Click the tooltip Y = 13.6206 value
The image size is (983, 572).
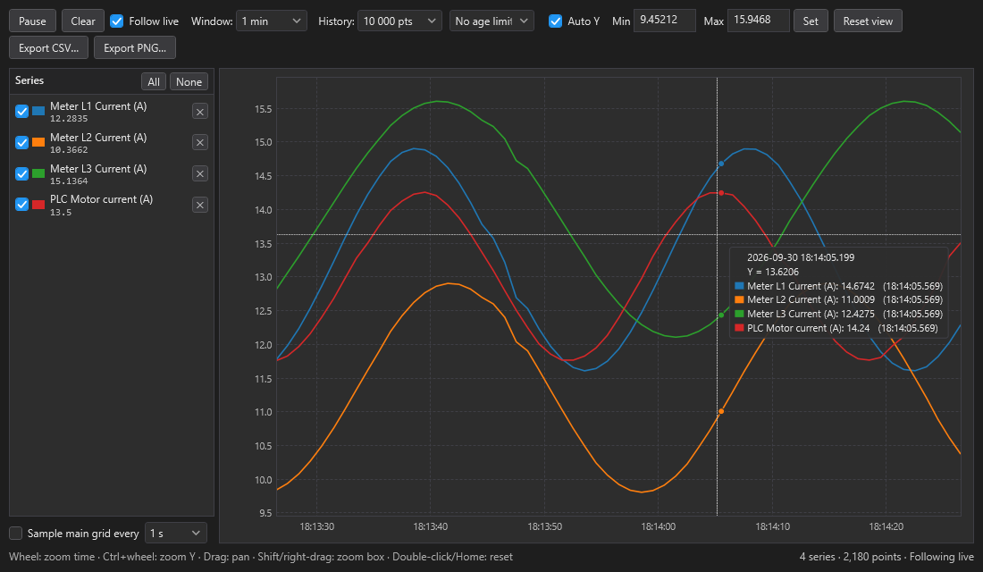click(x=773, y=273)
